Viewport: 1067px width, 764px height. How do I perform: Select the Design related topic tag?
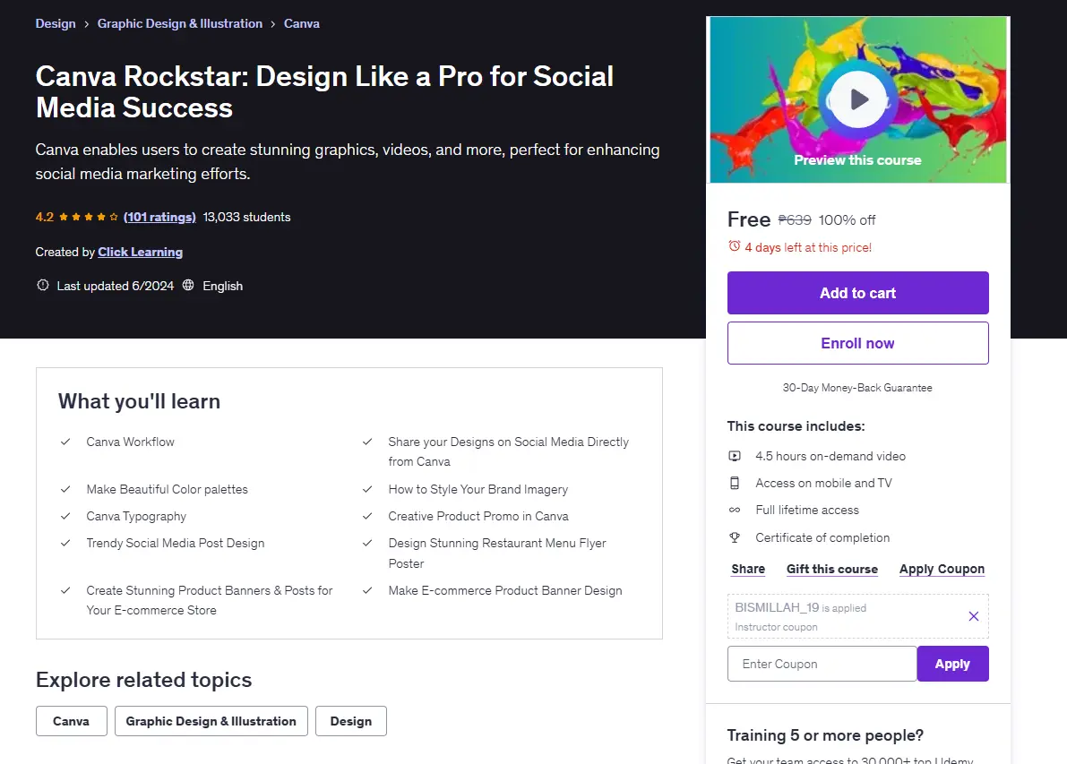point(351,721)
